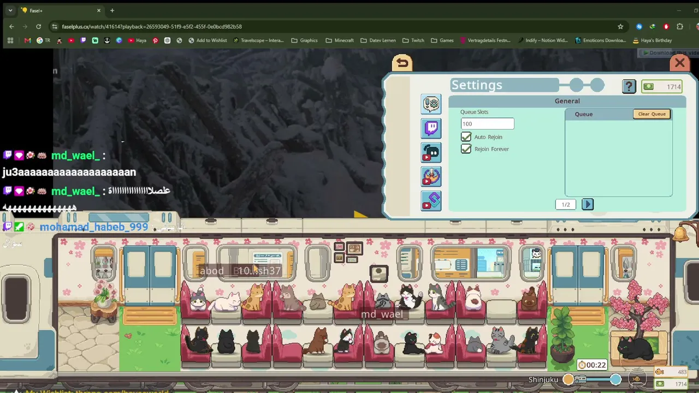Expand the Datev Lernen bookmark folder
This screenshot has height=393, width=699.
coord(378,40)
